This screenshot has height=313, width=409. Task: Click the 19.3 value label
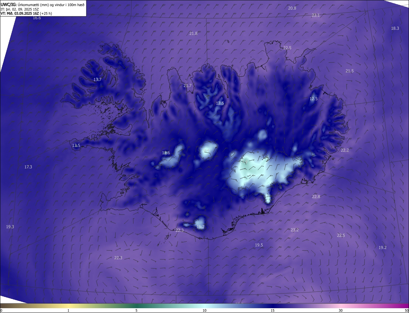click(x=10, y=227)
